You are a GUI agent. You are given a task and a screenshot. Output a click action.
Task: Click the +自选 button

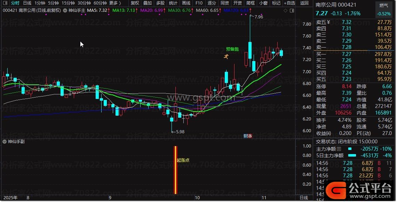coord(289,3)
